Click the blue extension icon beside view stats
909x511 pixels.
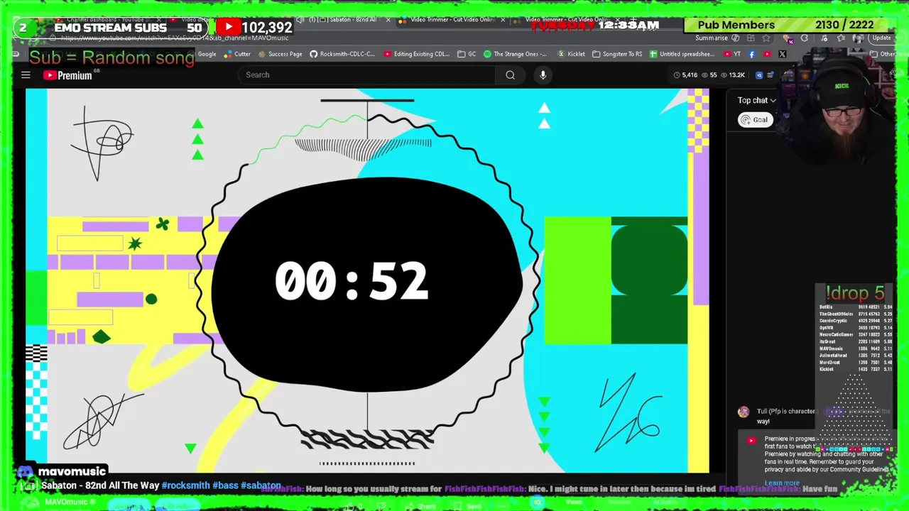click(759, 75)
